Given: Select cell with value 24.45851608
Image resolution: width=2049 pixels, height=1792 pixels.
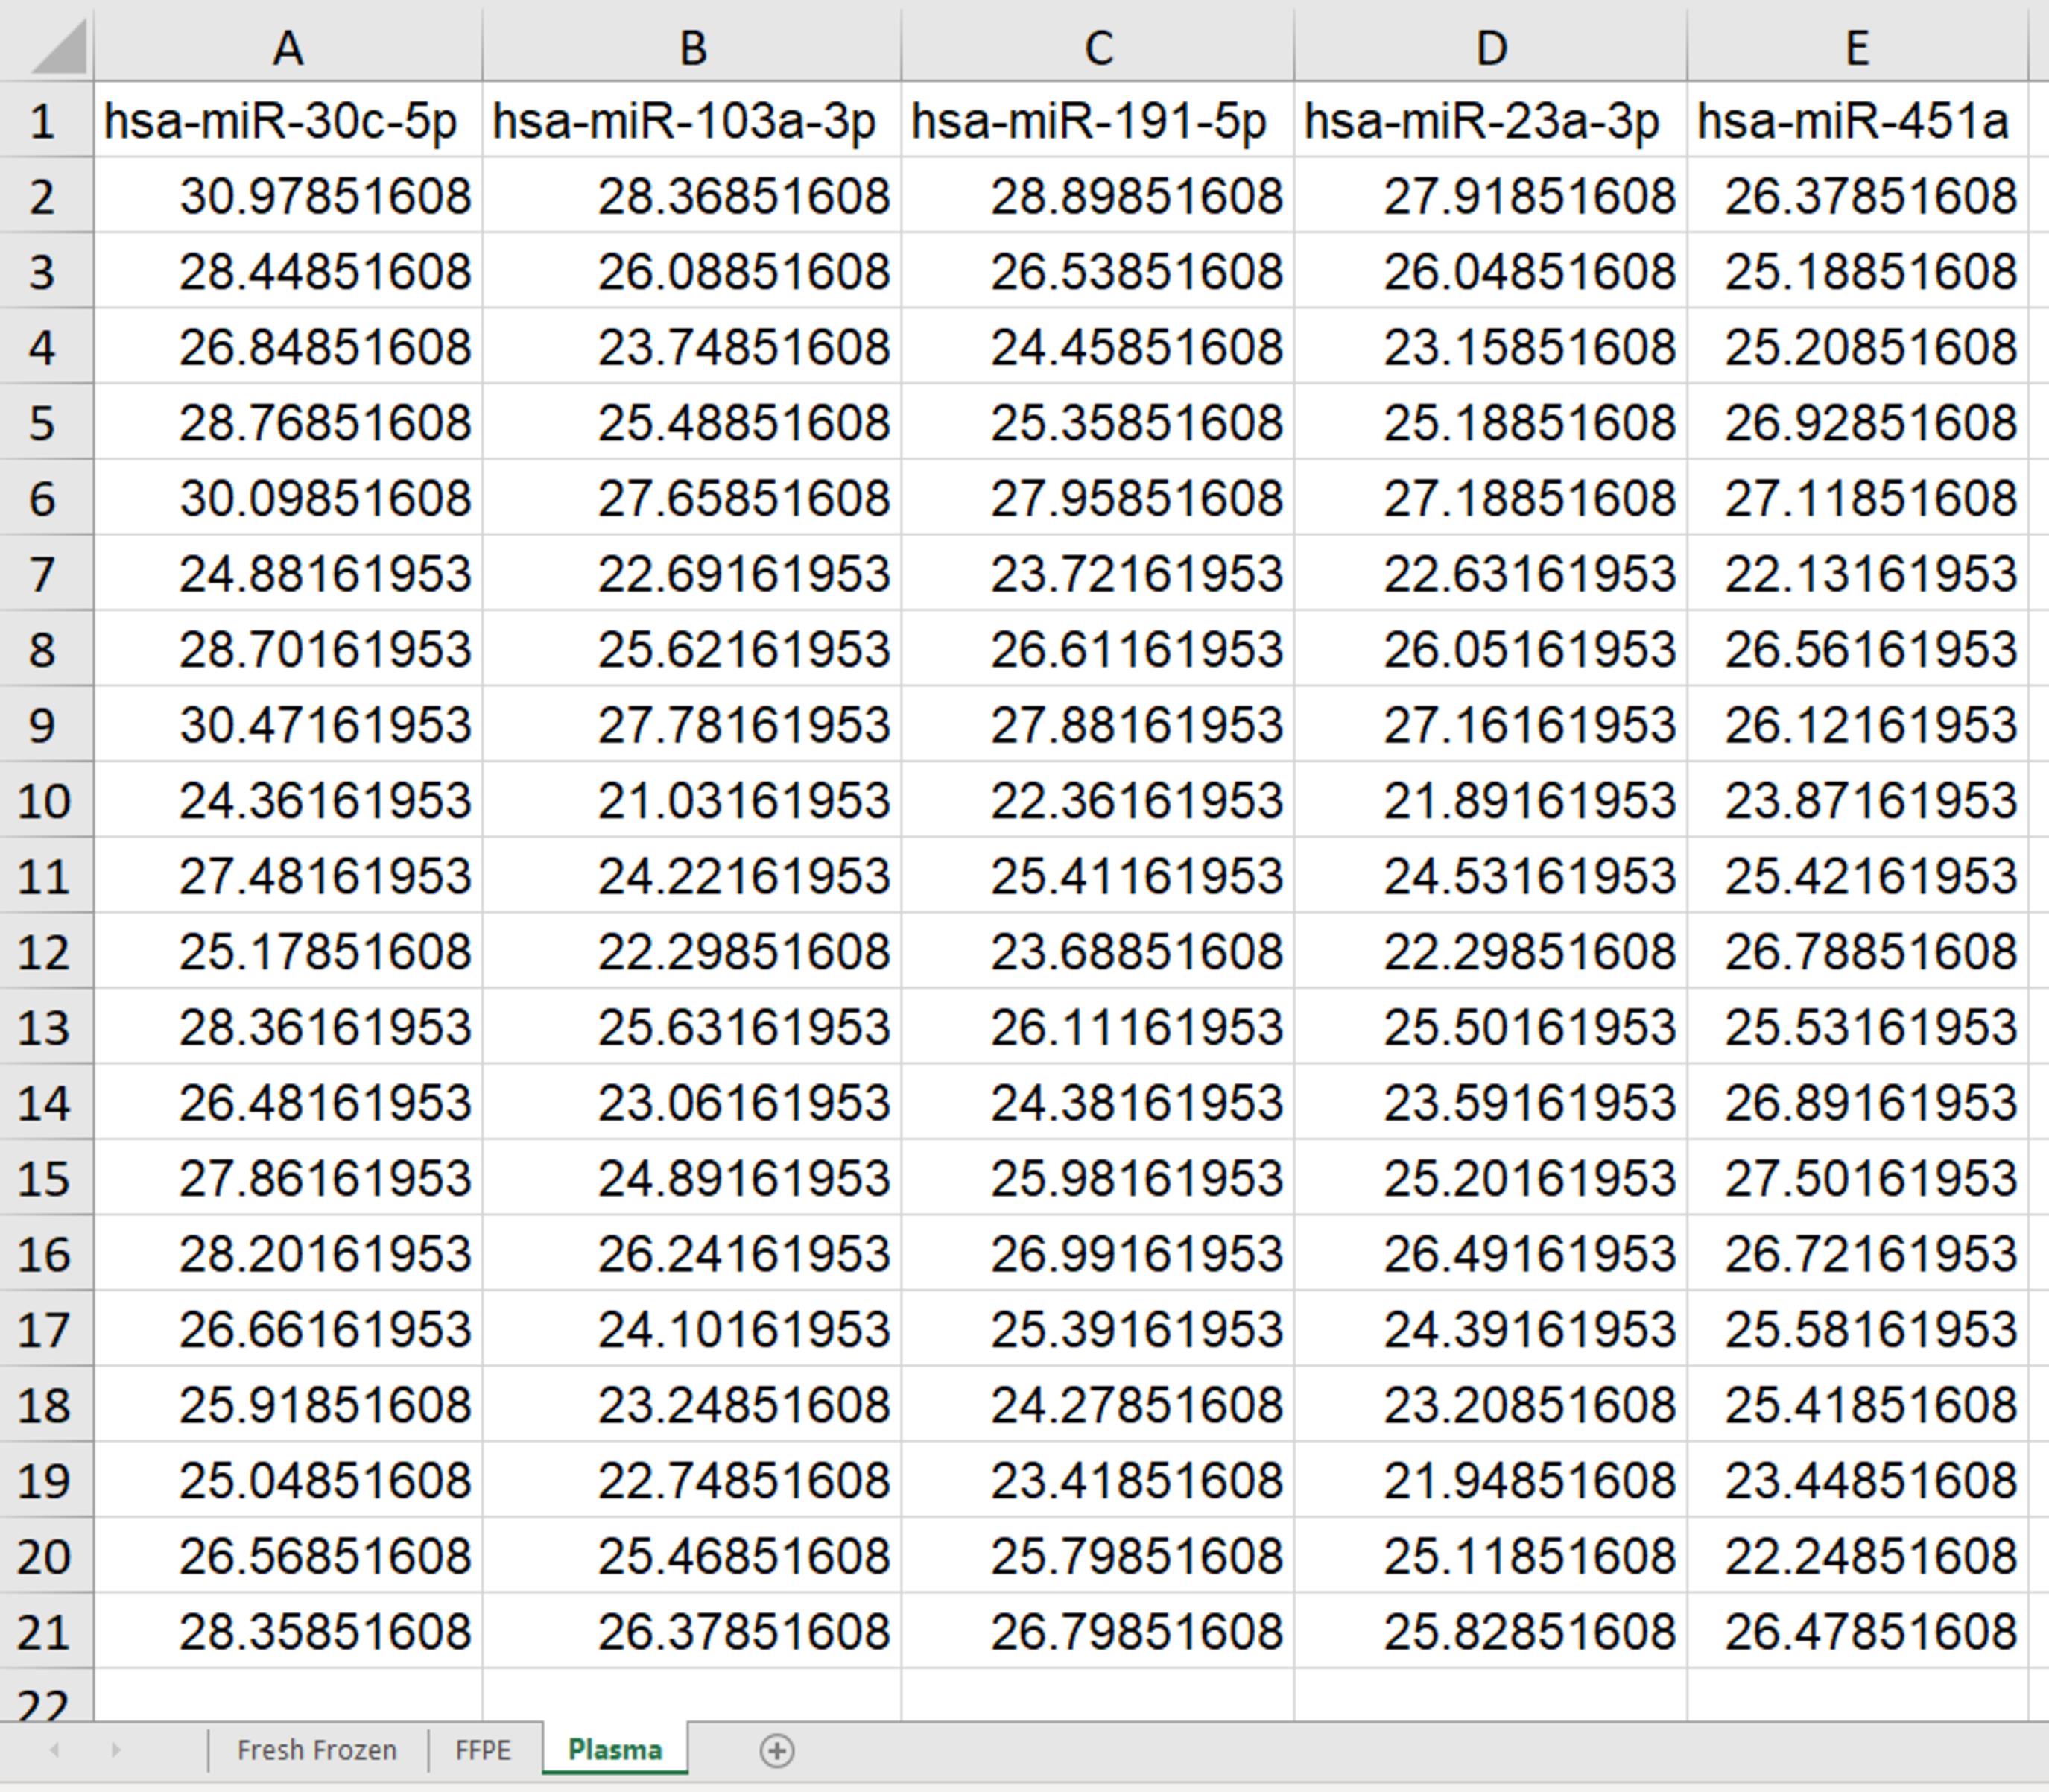Looking at the screenshot, I should pyautogui.click(x=1098, y=346).
